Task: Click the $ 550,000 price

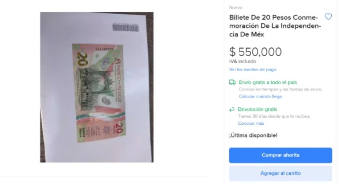Action: [x=256, y=52]
